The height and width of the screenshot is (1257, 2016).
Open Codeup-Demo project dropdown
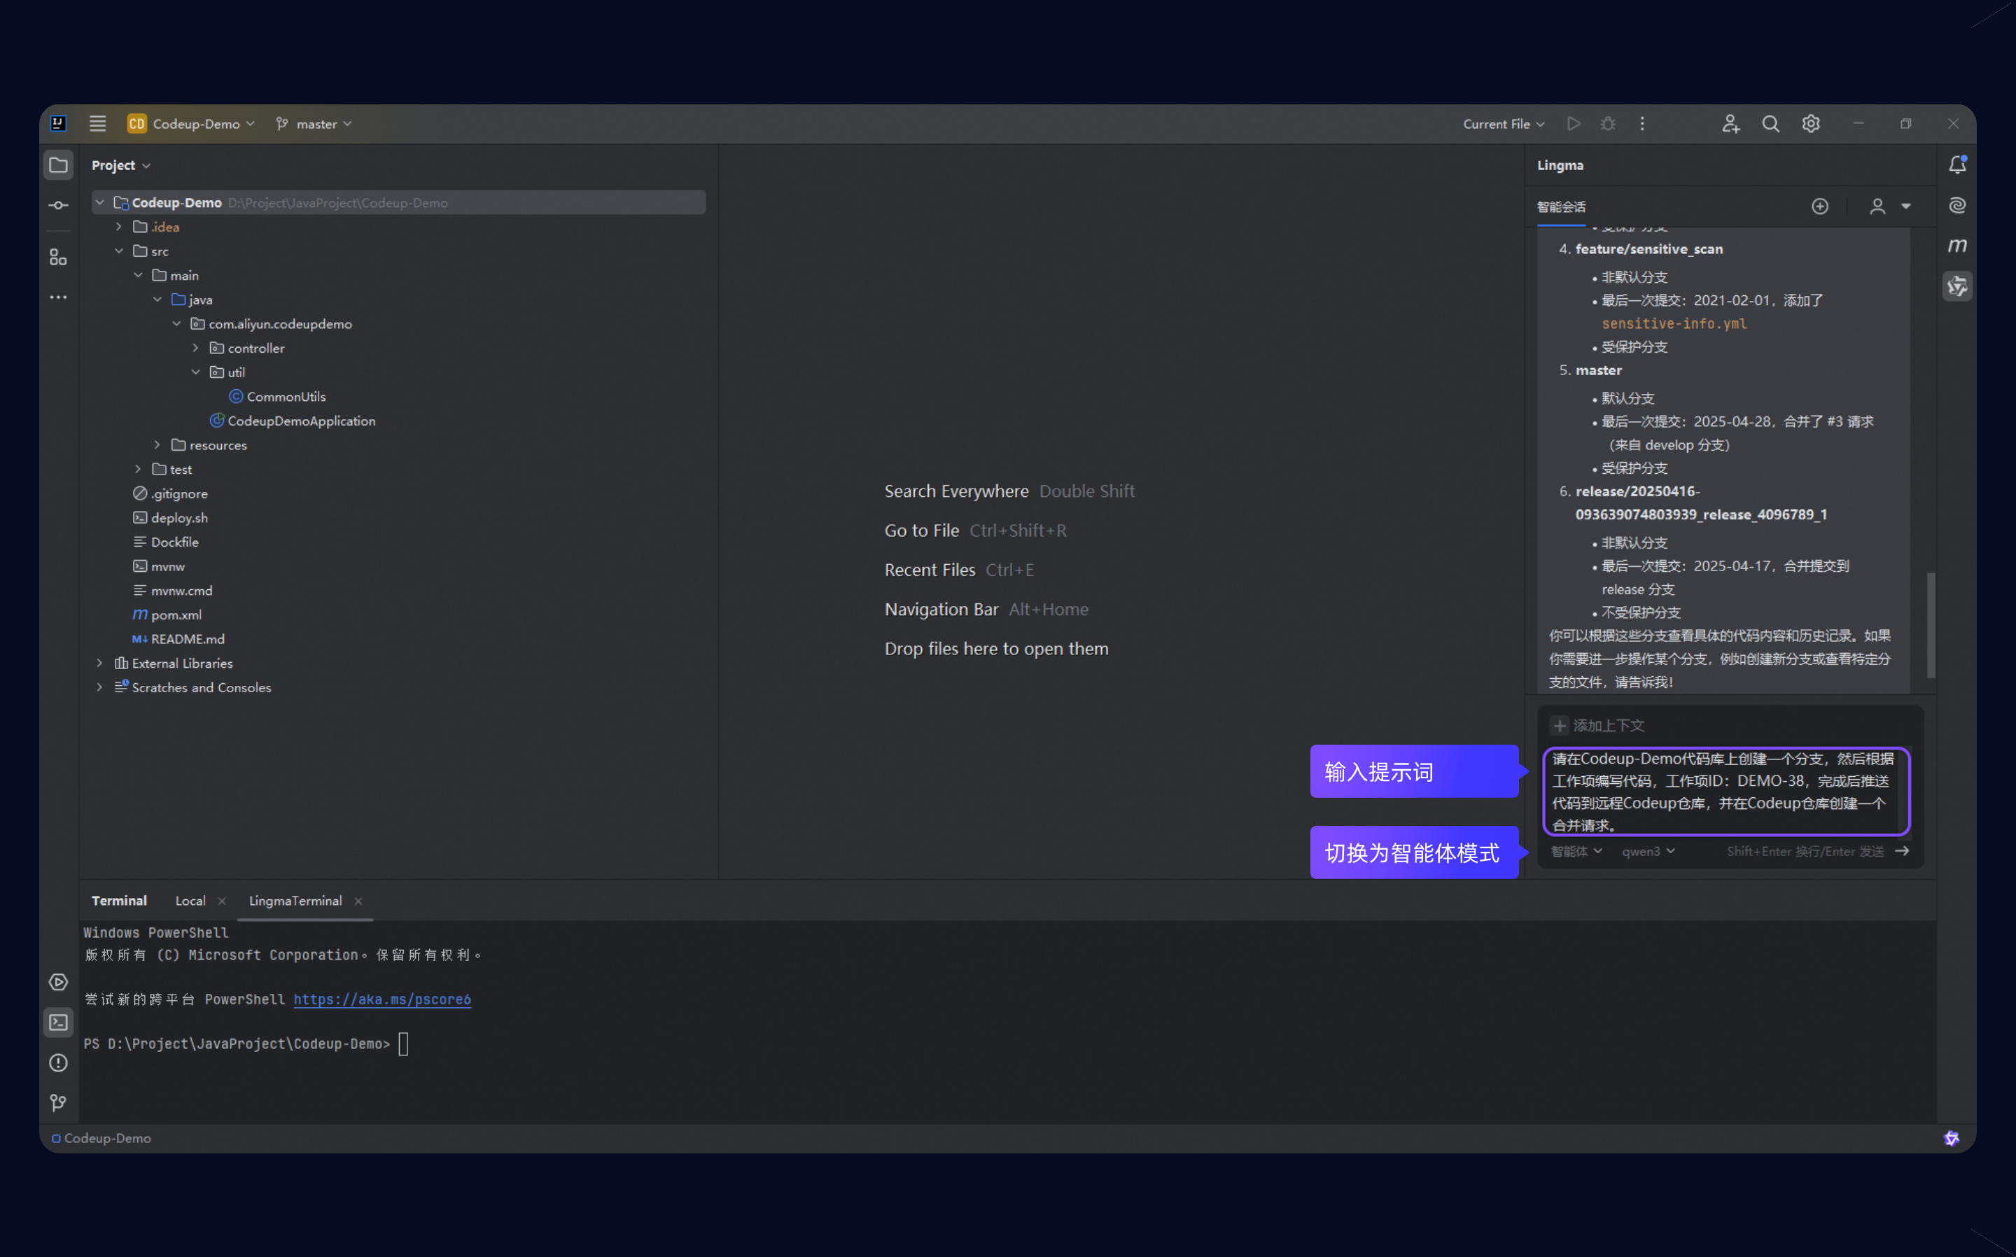pos(190,124)
